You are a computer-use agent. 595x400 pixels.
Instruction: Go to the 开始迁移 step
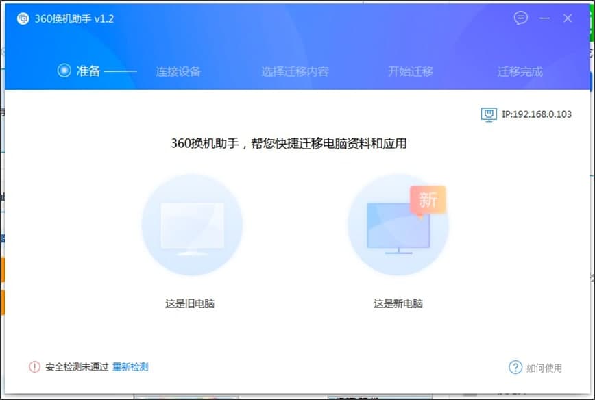click(411, 71)
